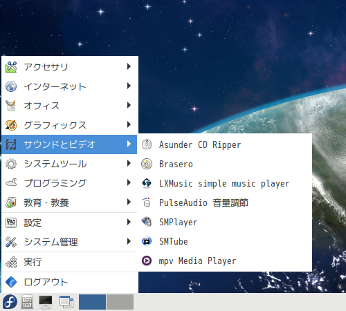Launch the terminal from taskbar monitor icon
346x311 pixels.
(x=46, y=302)
